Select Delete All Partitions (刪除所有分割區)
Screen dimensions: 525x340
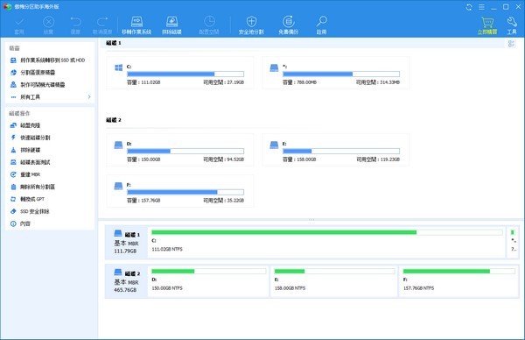pyautogui.click(x=32, y=187)
